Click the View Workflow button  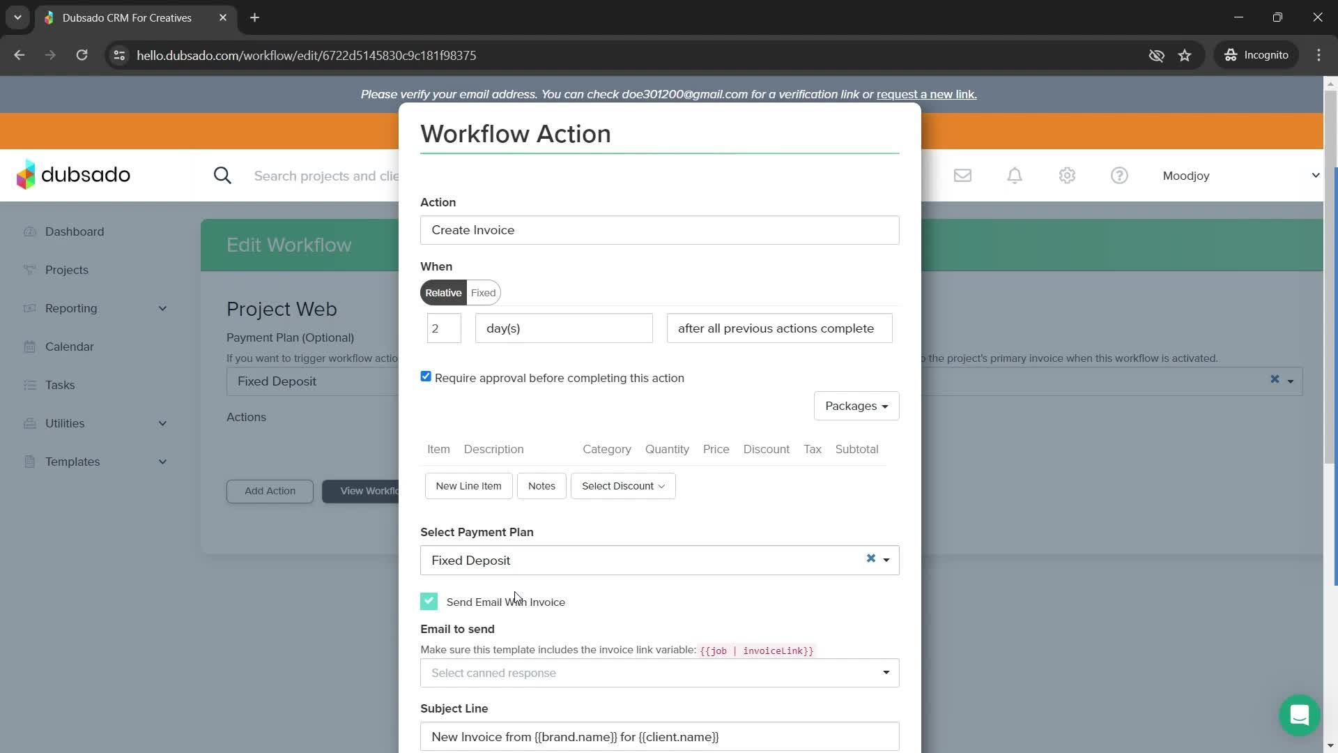[x=360, y=491]
